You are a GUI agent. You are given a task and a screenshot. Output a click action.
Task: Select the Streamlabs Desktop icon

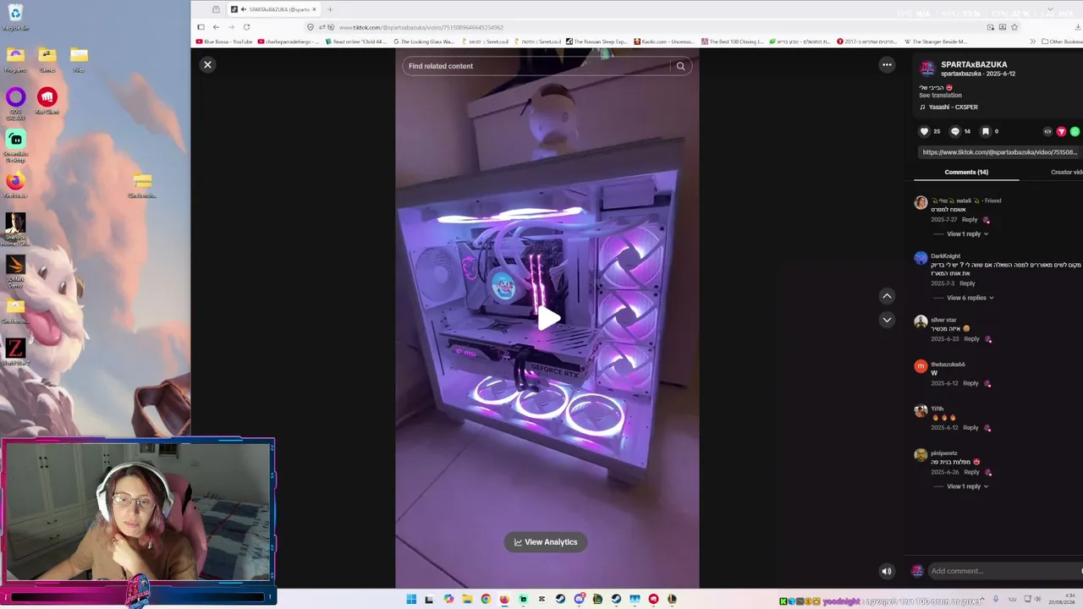tap(15, 144)
